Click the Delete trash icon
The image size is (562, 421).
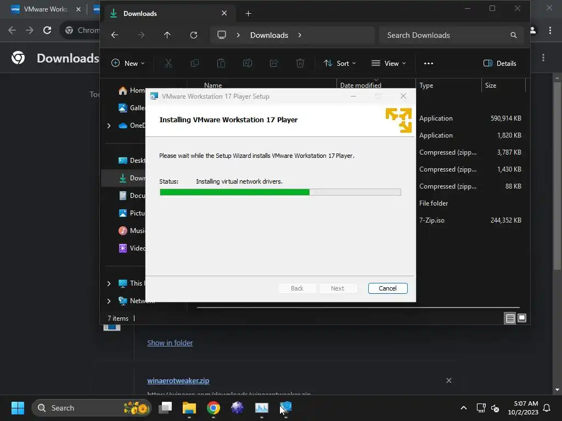pyautogui.click(x=300, y=64)
